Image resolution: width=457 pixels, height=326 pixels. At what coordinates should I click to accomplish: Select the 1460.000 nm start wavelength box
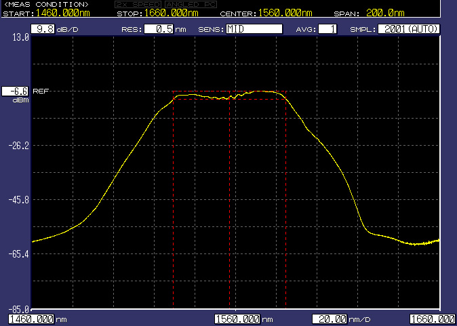click(x=31, y=319)
